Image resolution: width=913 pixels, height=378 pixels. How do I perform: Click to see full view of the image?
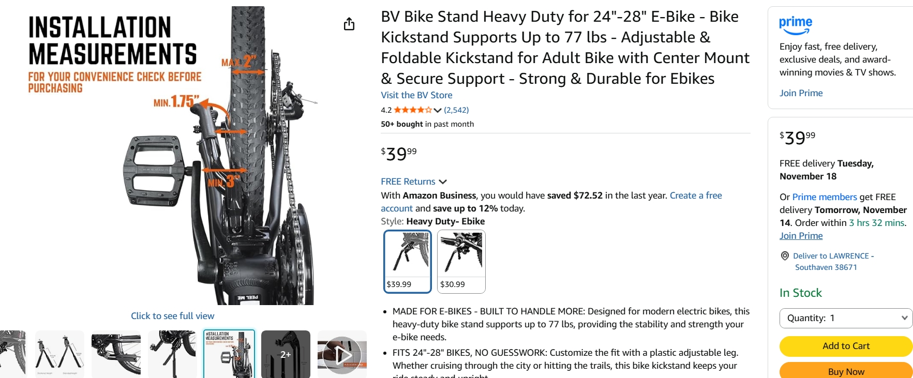coord(172,315)
